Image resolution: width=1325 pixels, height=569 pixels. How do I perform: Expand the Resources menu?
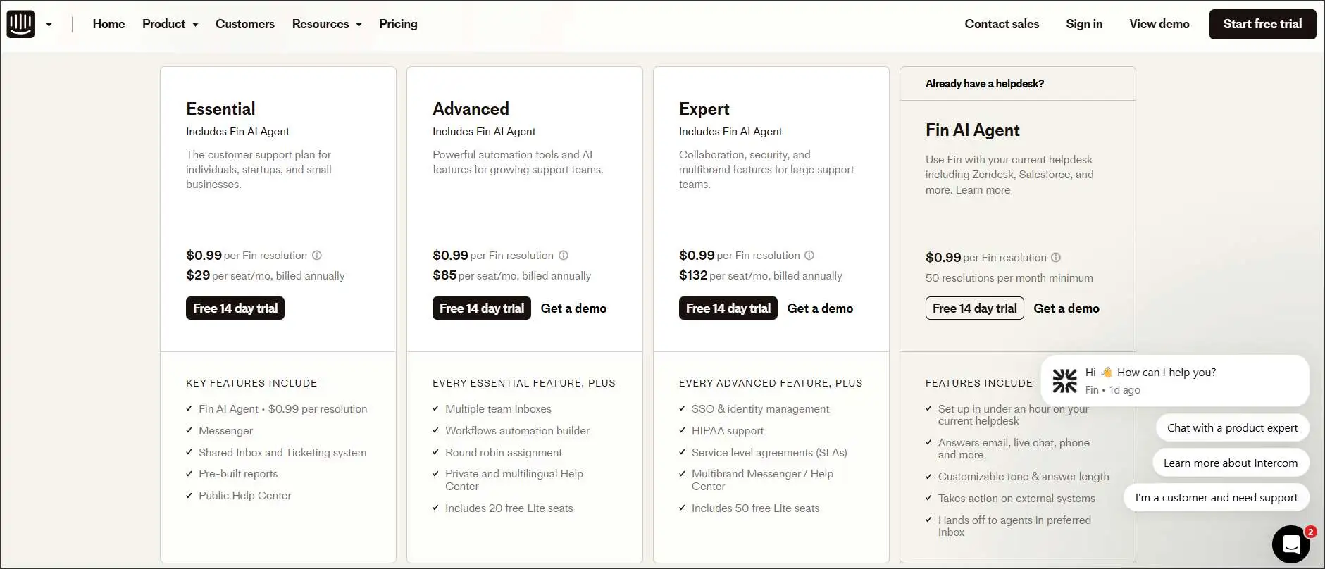[327, 24]
